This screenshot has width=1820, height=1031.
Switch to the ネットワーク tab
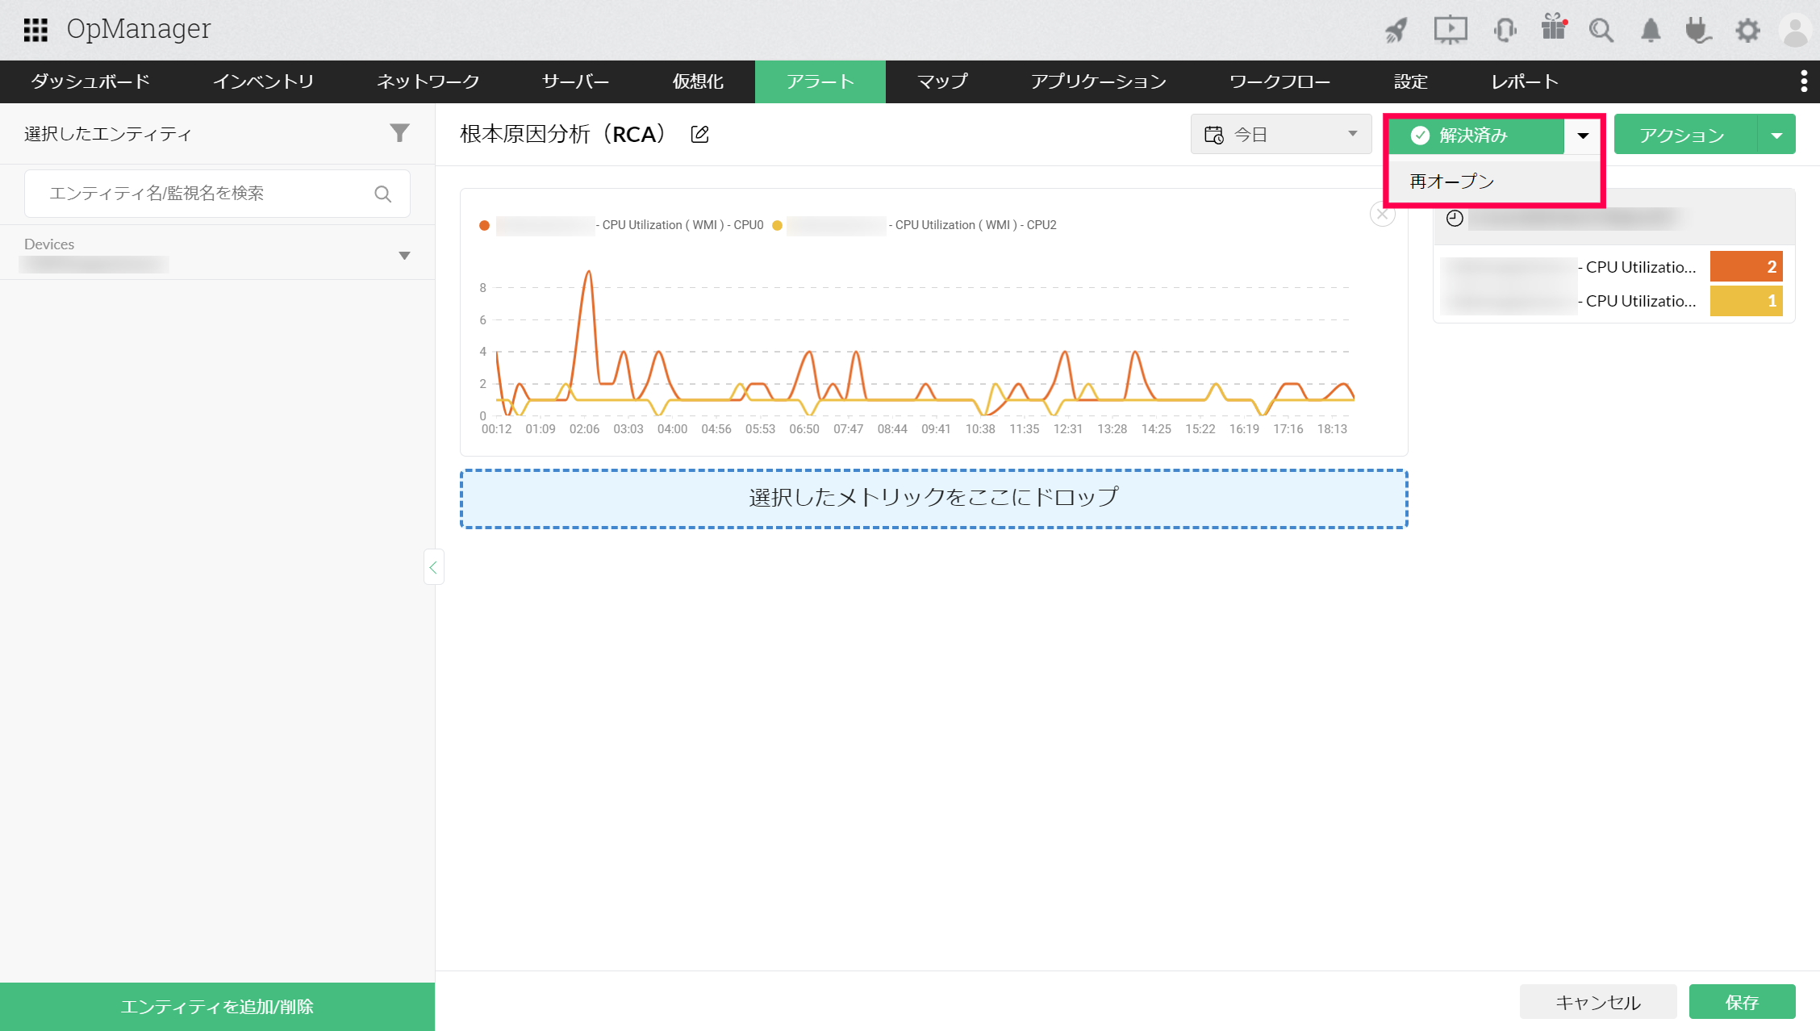tap(428, 81)
